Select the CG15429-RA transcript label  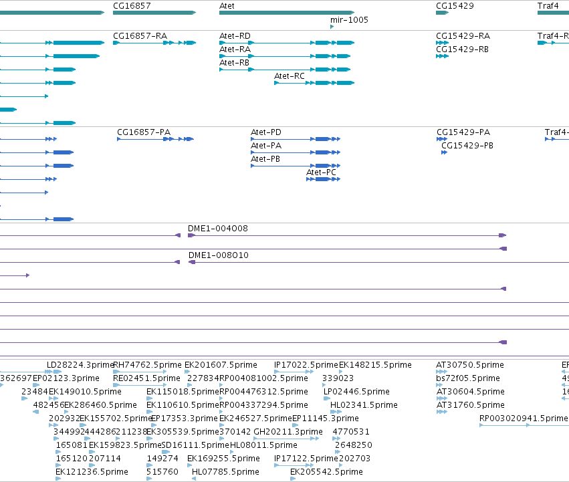[463, 36]
